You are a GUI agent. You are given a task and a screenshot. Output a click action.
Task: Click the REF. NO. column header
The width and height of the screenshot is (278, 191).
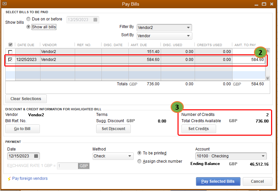coord(84,45)
